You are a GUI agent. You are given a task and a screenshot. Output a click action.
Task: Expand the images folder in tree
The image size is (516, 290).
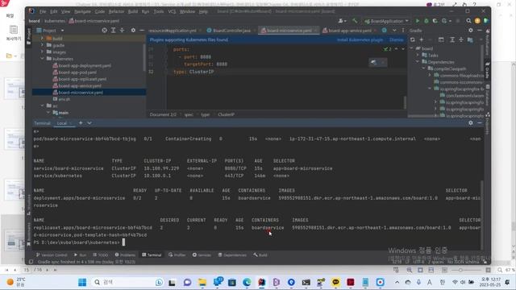[x=42, y=52]
